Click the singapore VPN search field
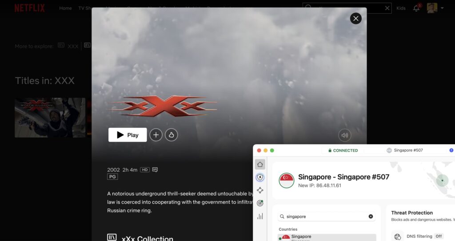This screenshot has width=455, height=241. (327, 216)
